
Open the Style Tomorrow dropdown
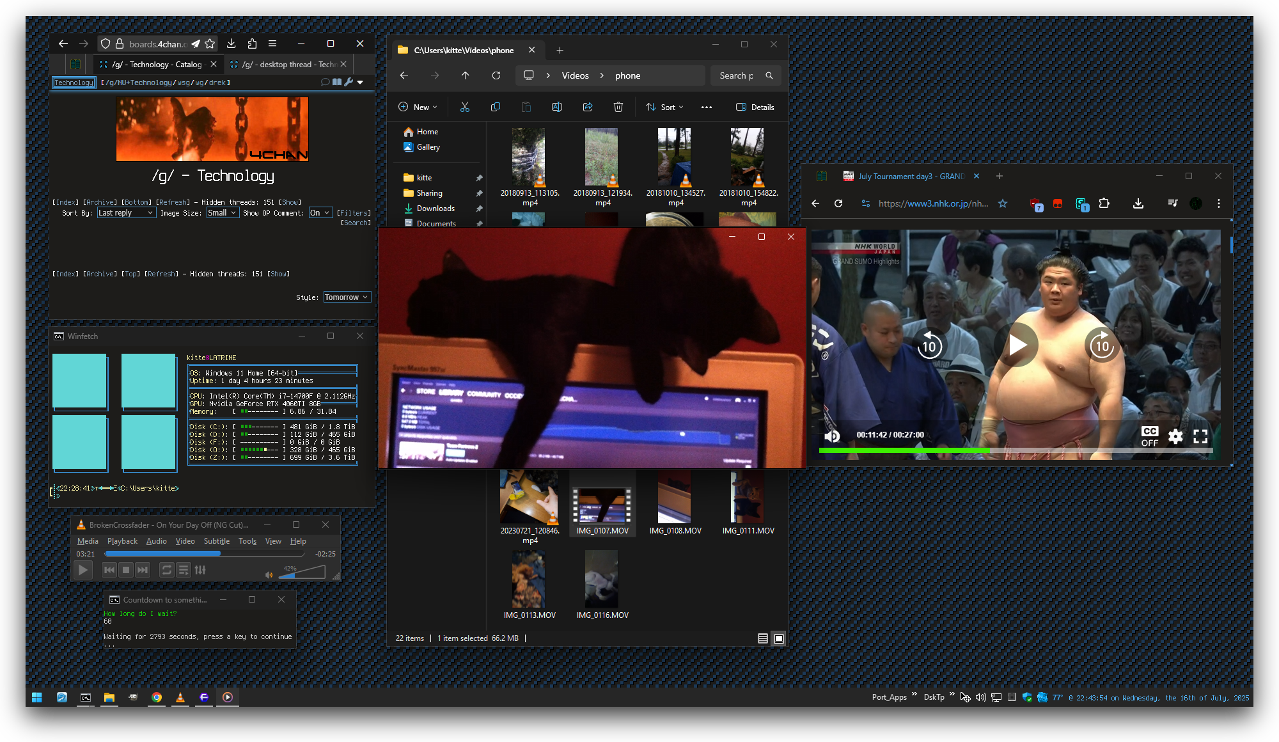coord(347,297)
